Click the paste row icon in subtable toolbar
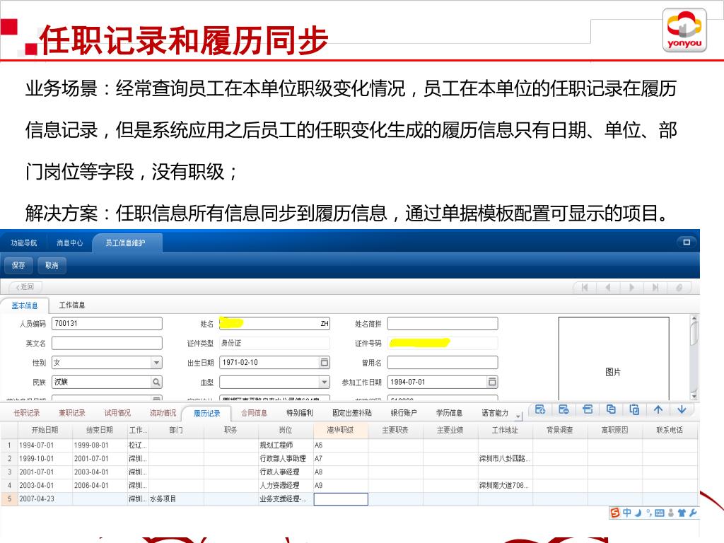724x543 pixels. [634, 409]
